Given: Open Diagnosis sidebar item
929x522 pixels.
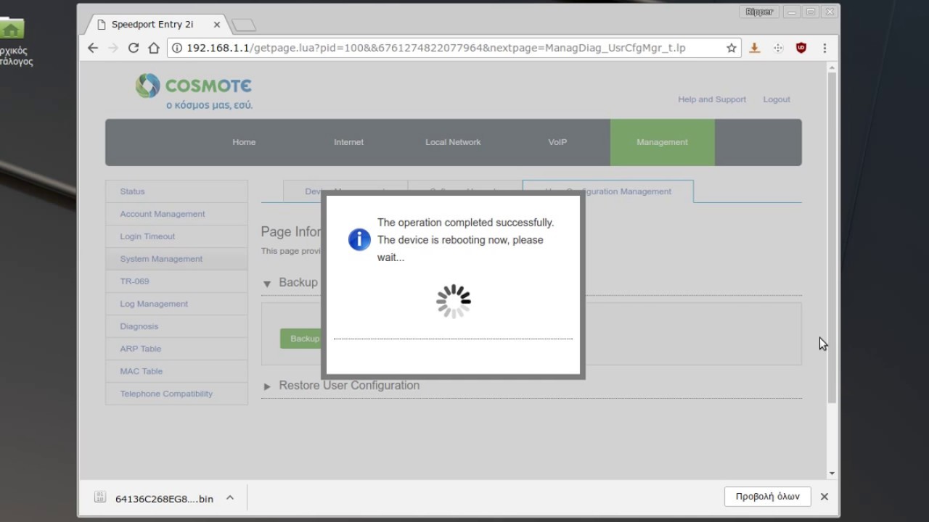Looking at the screenshot, I should (x=176, y=326).
